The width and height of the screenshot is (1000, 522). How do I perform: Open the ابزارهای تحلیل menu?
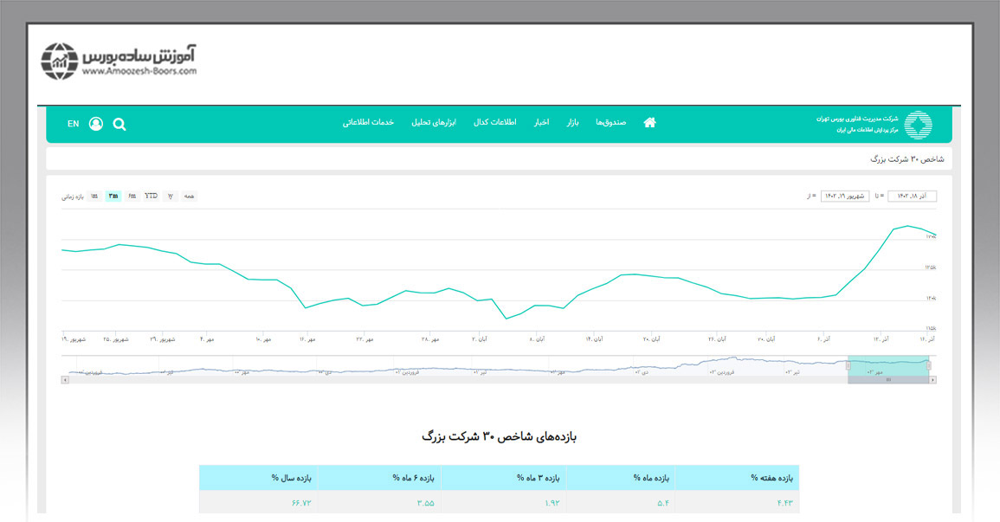[433, 123]
